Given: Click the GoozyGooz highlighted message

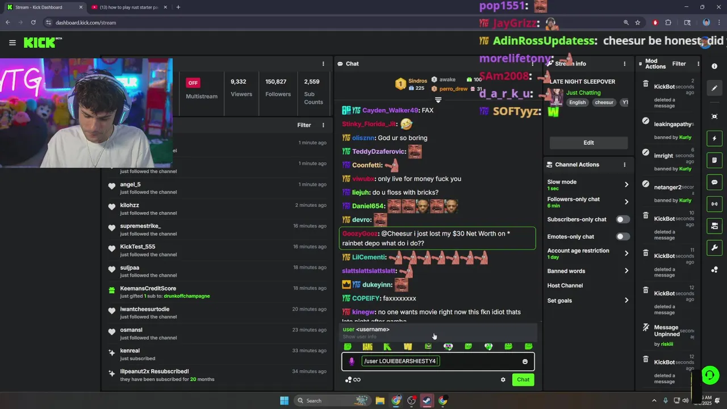Looking at the screenshot, I should 437,239.
